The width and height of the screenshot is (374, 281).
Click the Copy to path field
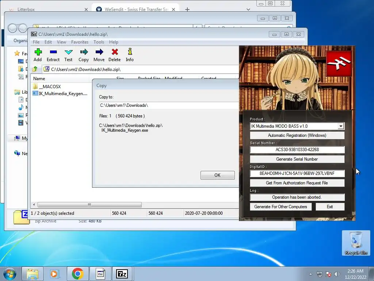(x=169, y=105)
